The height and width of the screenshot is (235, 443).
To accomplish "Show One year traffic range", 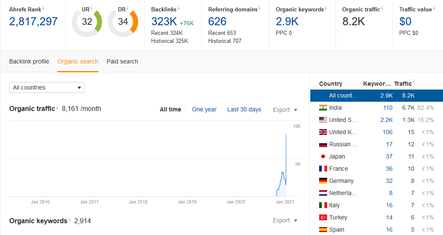I will click(x=204, y=109).
